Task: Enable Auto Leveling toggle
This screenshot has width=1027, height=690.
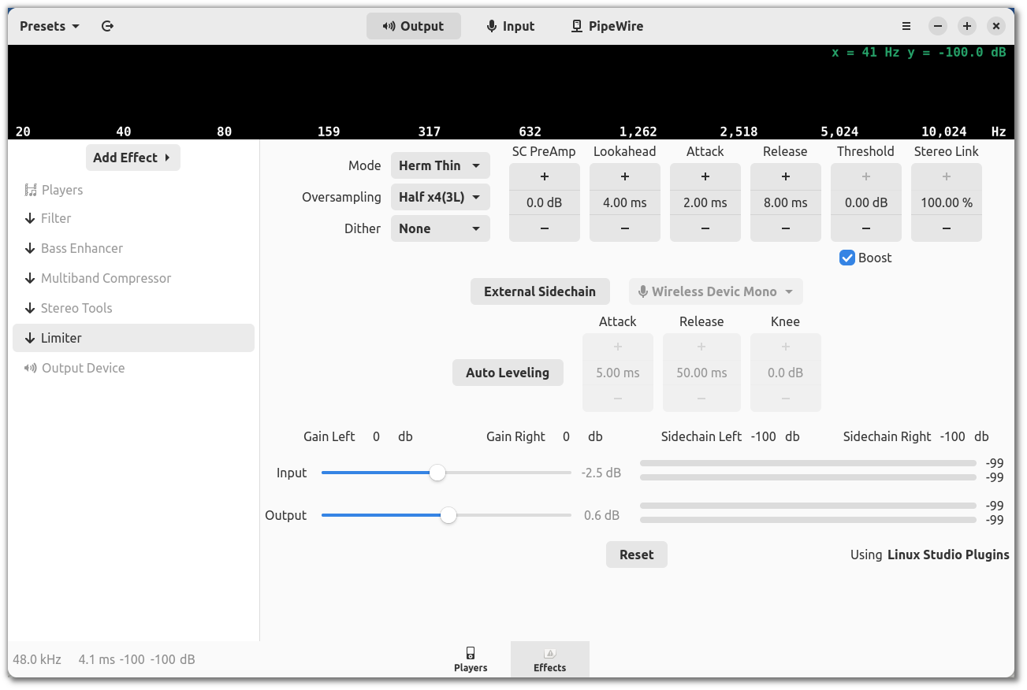Action: pos(508,373)
